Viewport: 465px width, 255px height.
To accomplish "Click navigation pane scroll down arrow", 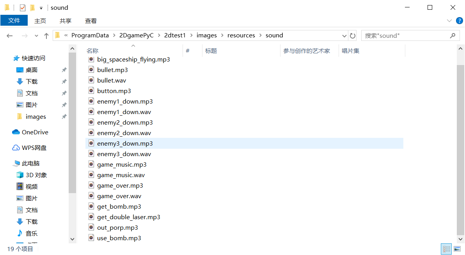I will (72, 239).
